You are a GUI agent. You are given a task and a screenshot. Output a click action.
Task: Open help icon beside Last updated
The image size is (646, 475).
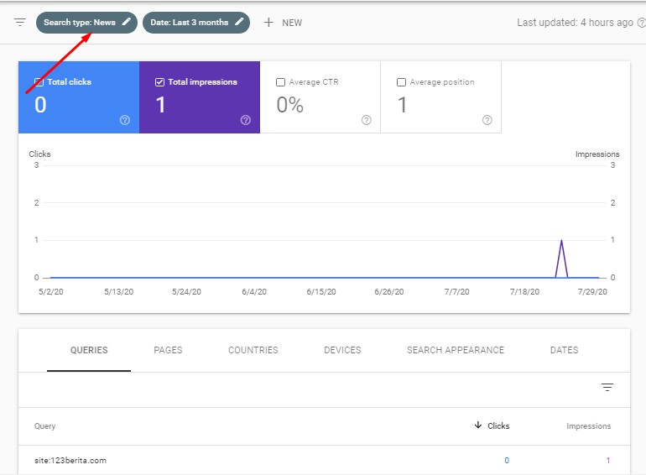click(x=642, y=23)
